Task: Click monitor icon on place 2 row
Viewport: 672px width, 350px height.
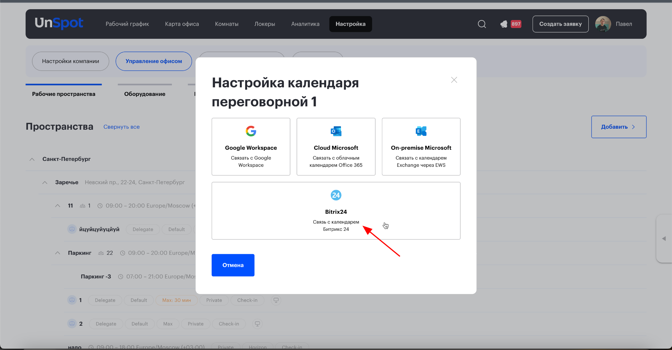Action: (x=258, y=324)
